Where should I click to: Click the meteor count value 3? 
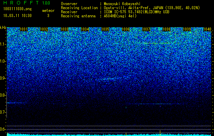coord(48,16)
